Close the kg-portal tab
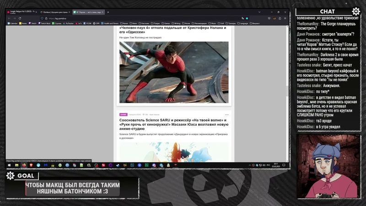Viewport: 366px width, 206px height. click(x=102, y=12)
